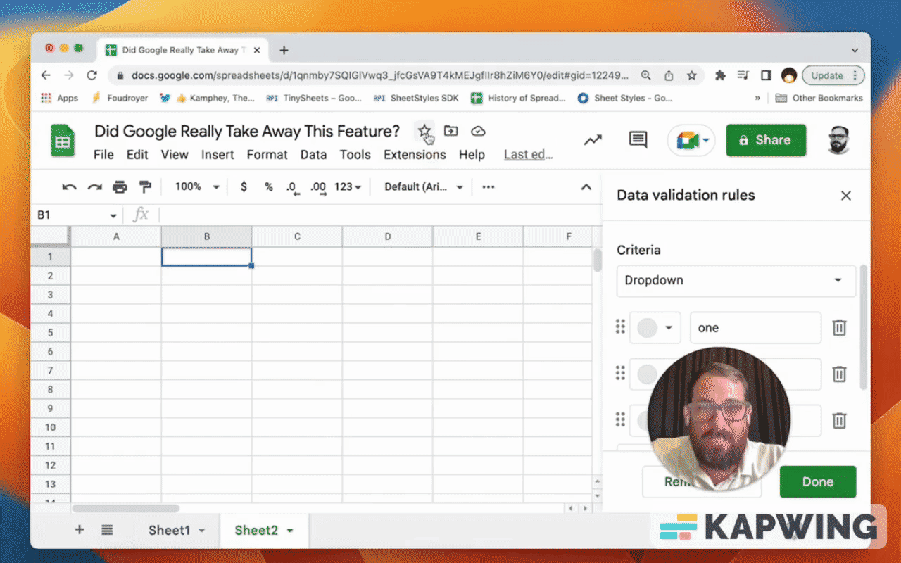The image size is (901, 563).
Task: Open the File menu
Action: point(103,155)
